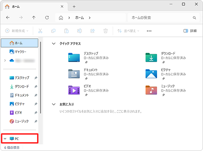Expand chevron after ホーム breadcrumb
This screenshot has width=203, height=151.
click(90, 18)
